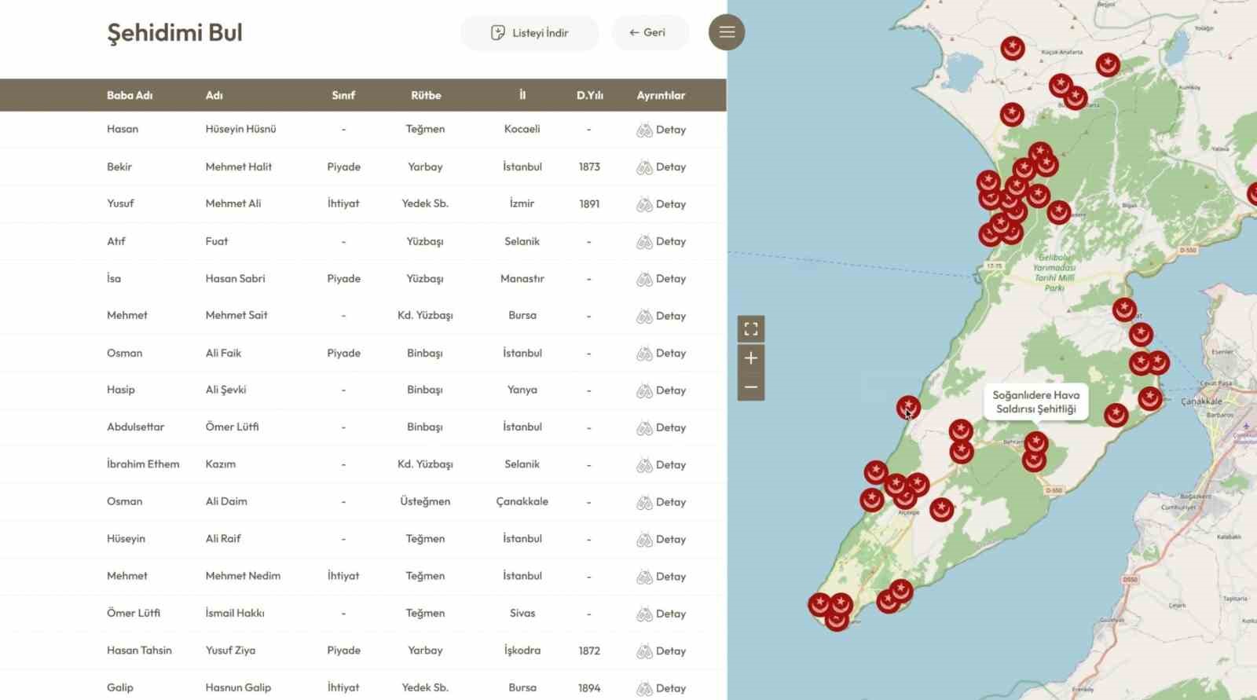Toggle fullscreen map view
The width and height of the screenshot is (1257, 700).
(751, 328)
